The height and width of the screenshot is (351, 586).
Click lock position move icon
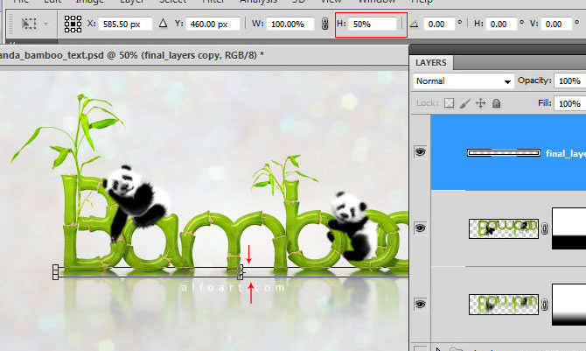click(480, 103)
